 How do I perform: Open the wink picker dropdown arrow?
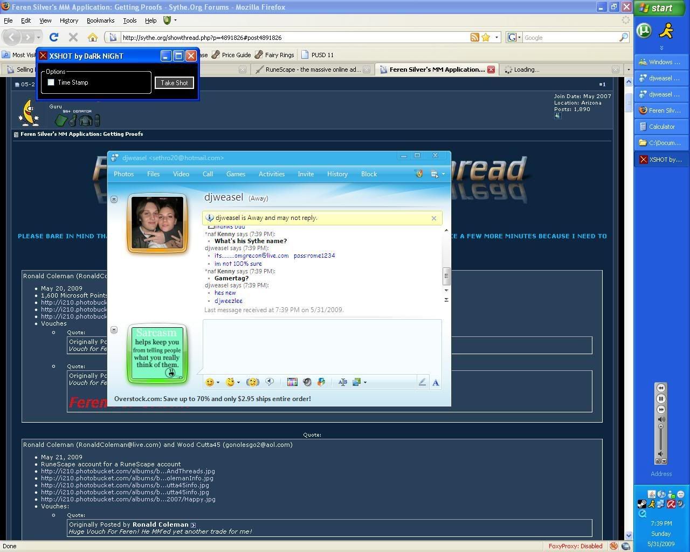(238, 383)
